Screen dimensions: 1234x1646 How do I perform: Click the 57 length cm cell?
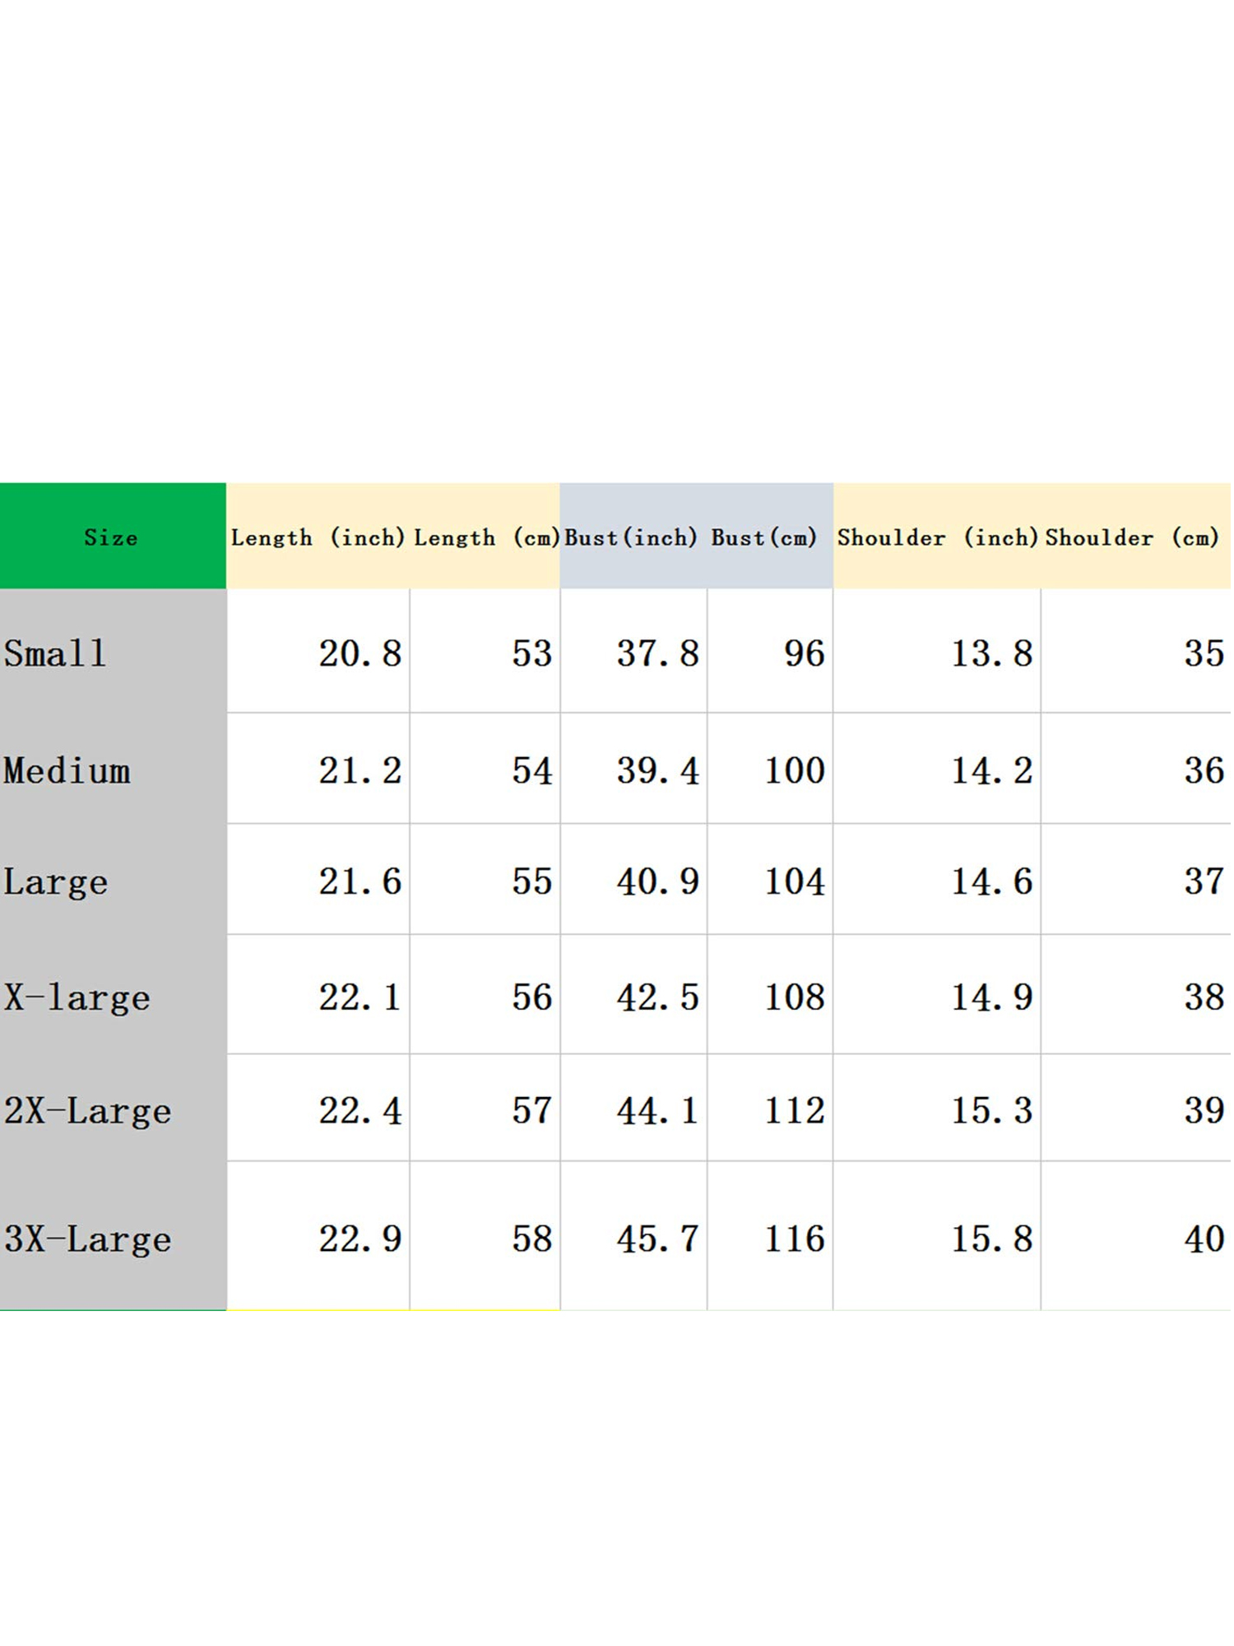coord(531,1111)
